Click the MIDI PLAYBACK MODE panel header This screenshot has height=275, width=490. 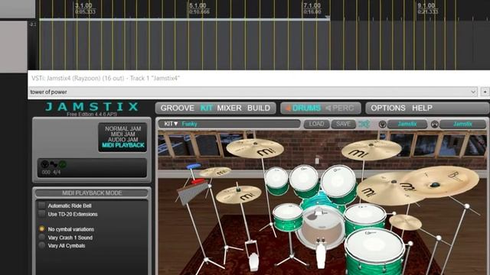tap(92, 193)
